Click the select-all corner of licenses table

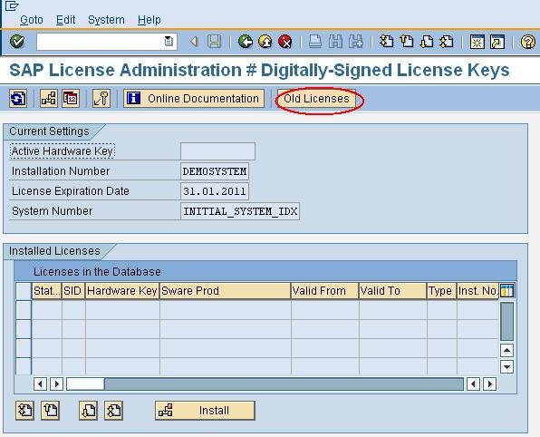point(24,291)
